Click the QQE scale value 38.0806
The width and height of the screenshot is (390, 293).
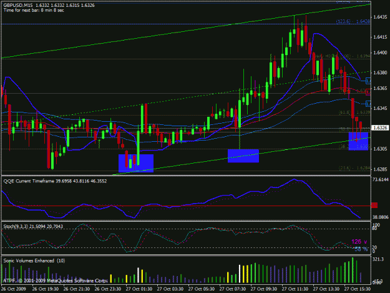coord(381,217)
